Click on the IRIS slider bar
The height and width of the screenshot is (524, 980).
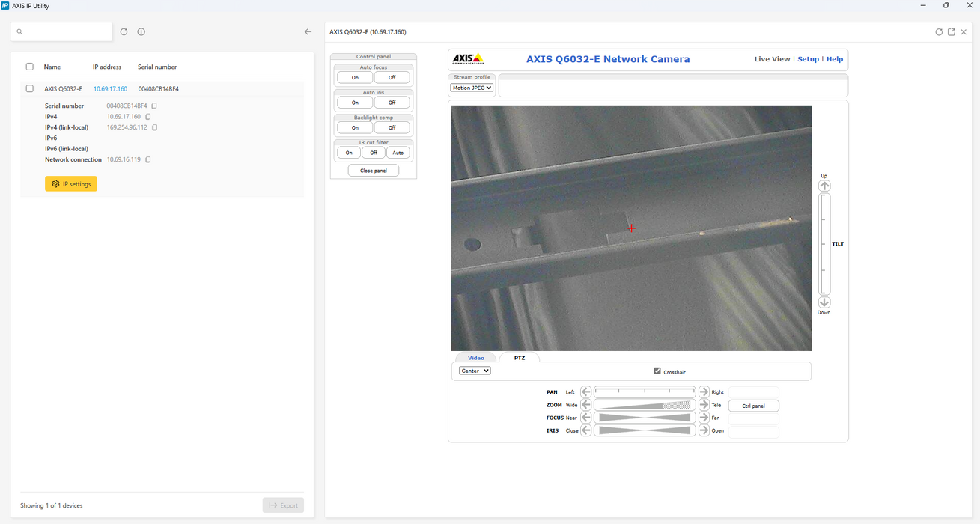(645, 430)
